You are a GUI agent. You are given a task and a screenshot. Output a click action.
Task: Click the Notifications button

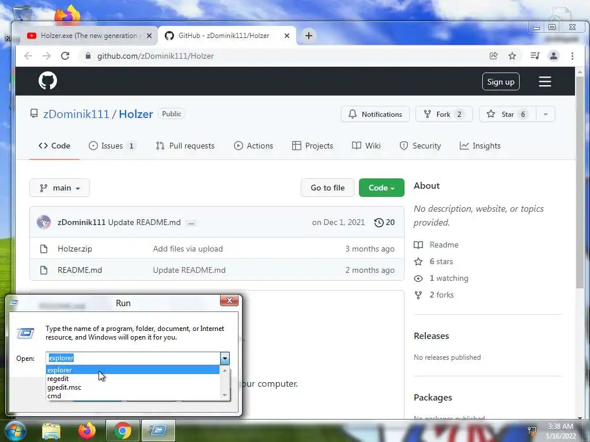(375, 115)
